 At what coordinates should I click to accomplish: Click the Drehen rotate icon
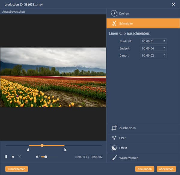coord(114,13)
